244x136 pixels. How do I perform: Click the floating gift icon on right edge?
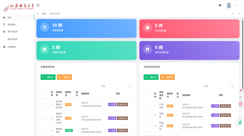[241, 91]
